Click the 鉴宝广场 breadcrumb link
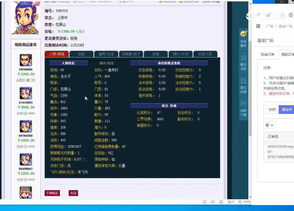Viewport: 294px width, 211px height. (x=285, y=26)
